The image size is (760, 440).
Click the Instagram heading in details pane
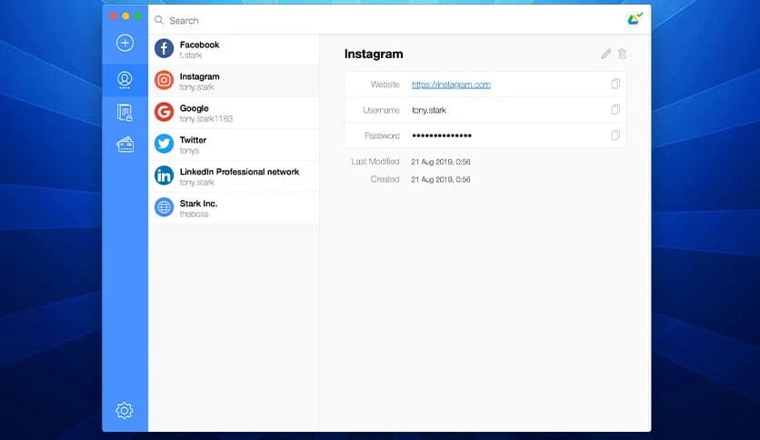click(374, 54)
